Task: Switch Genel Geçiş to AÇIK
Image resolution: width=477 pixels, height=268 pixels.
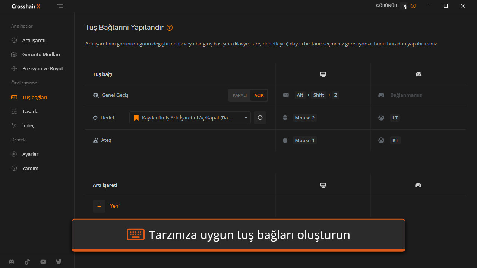Action: (x=259, y=95)
